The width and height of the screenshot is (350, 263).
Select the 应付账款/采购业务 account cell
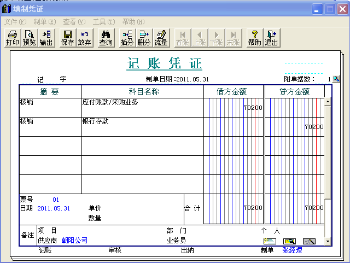point(143,108)
